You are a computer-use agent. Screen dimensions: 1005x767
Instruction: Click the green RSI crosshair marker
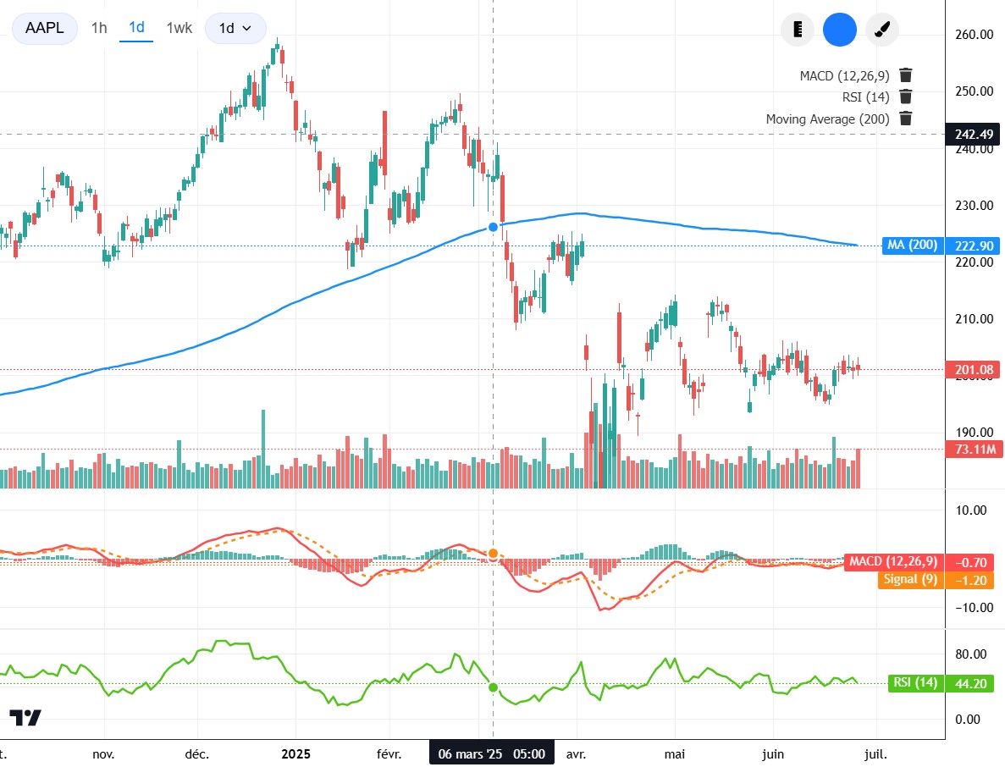tap(493, 687)
